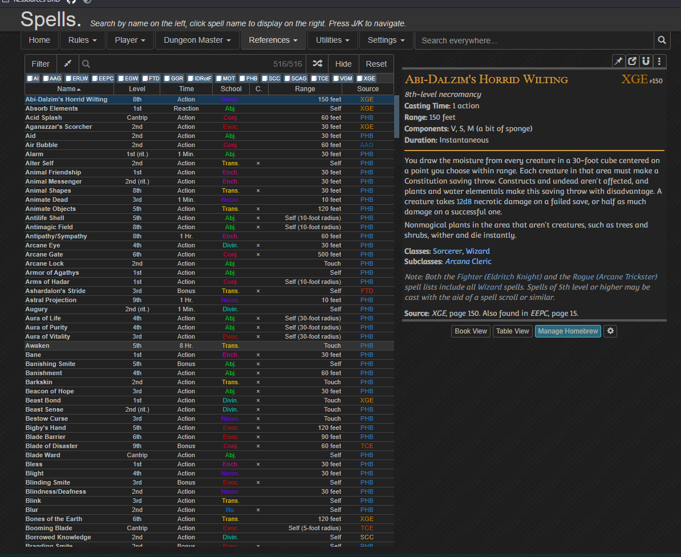Toggle the XGE source filter checkbox

(366, 79)
